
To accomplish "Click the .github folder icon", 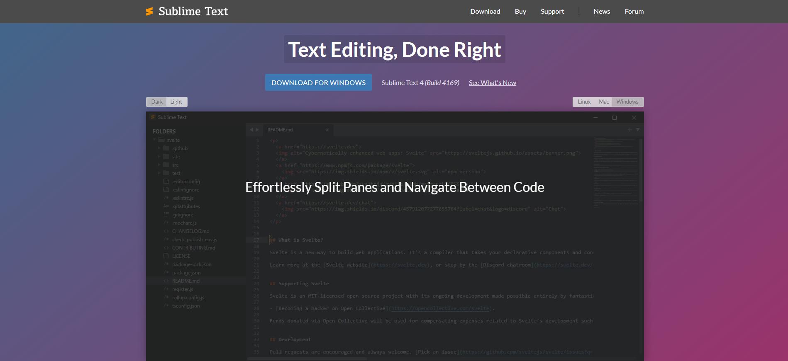I will pos(166,148).
